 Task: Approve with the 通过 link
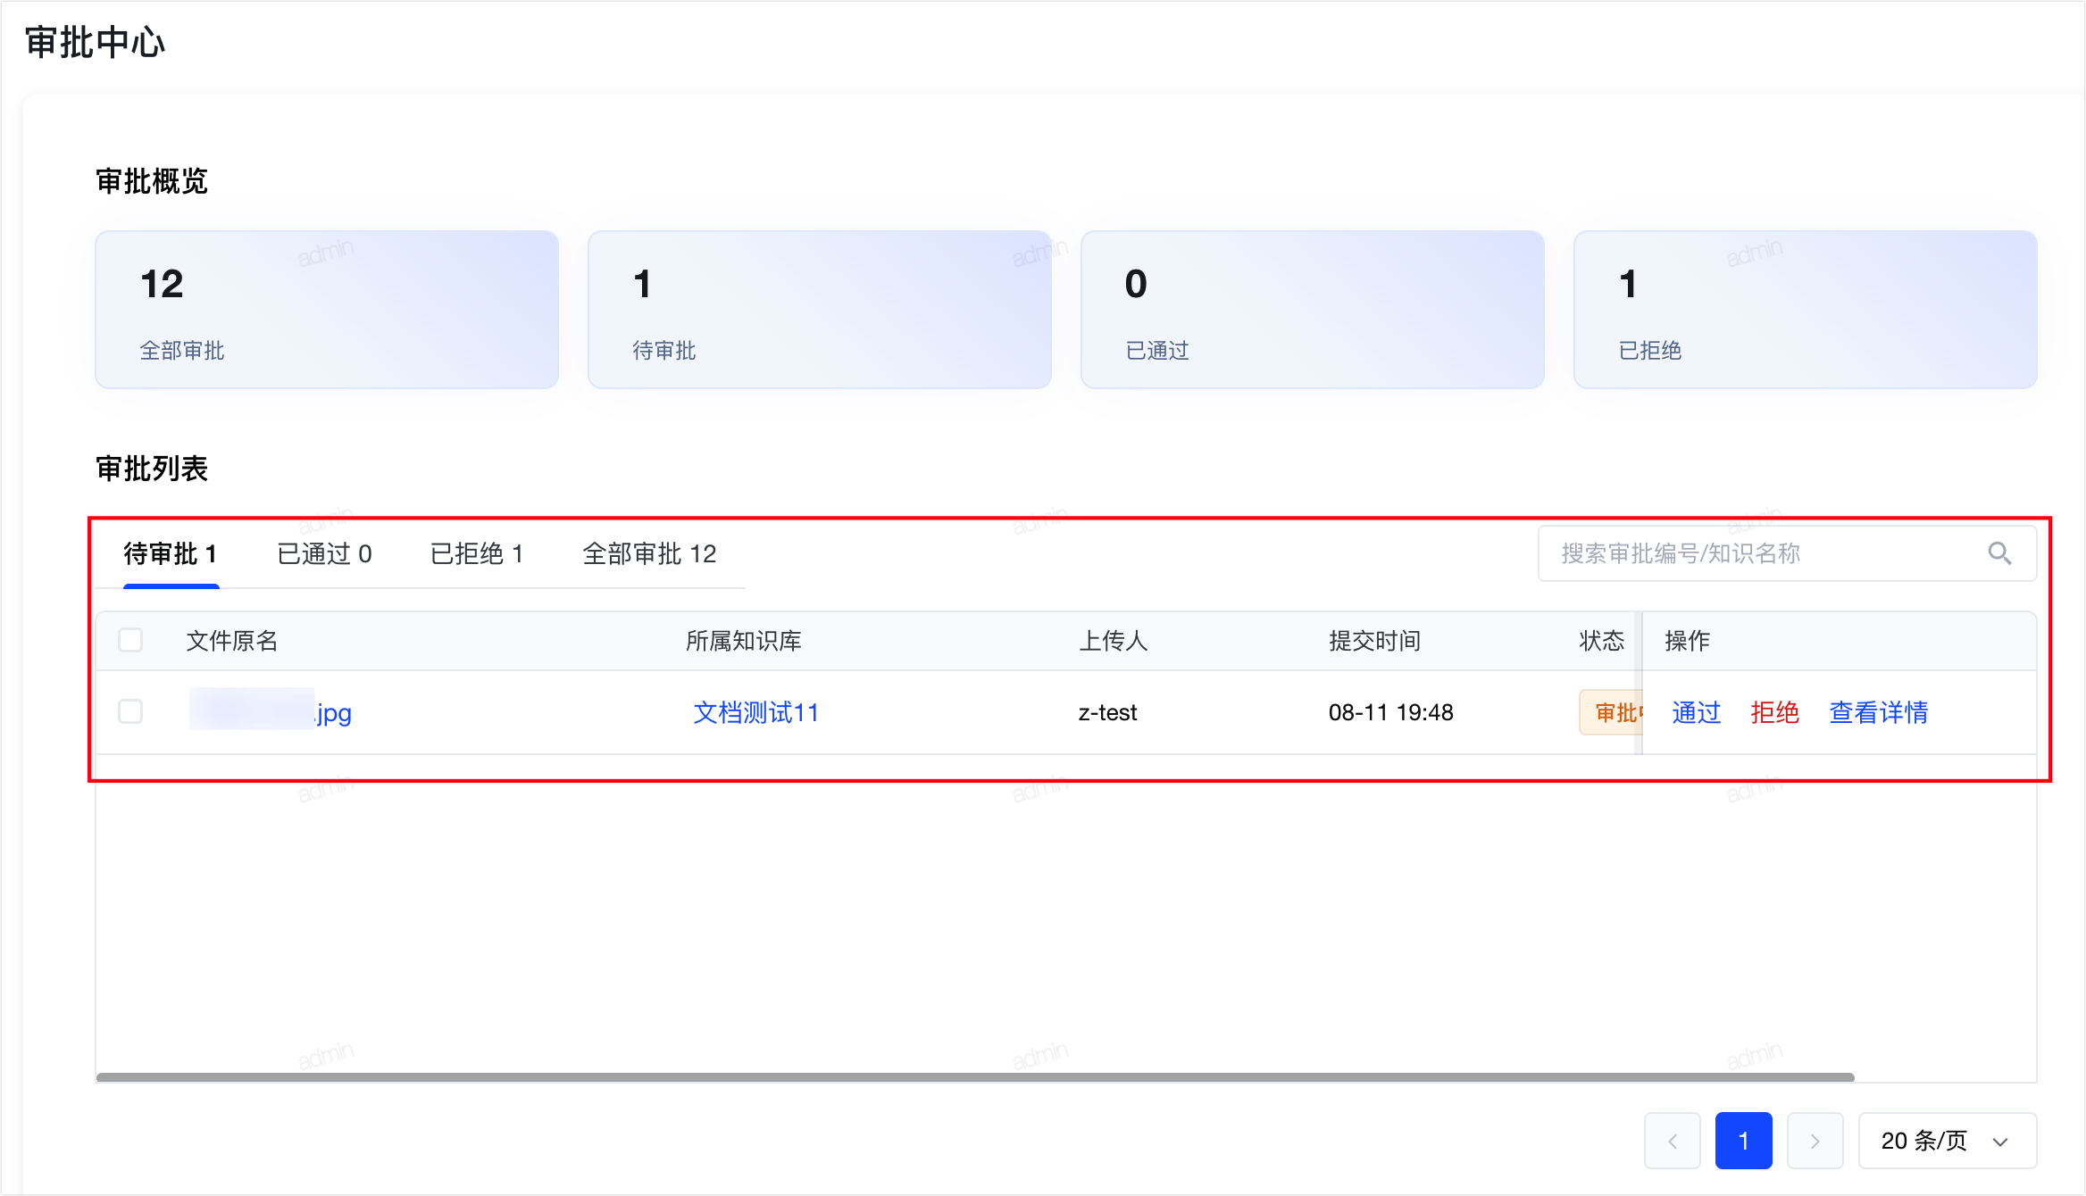pos(1696,712)
